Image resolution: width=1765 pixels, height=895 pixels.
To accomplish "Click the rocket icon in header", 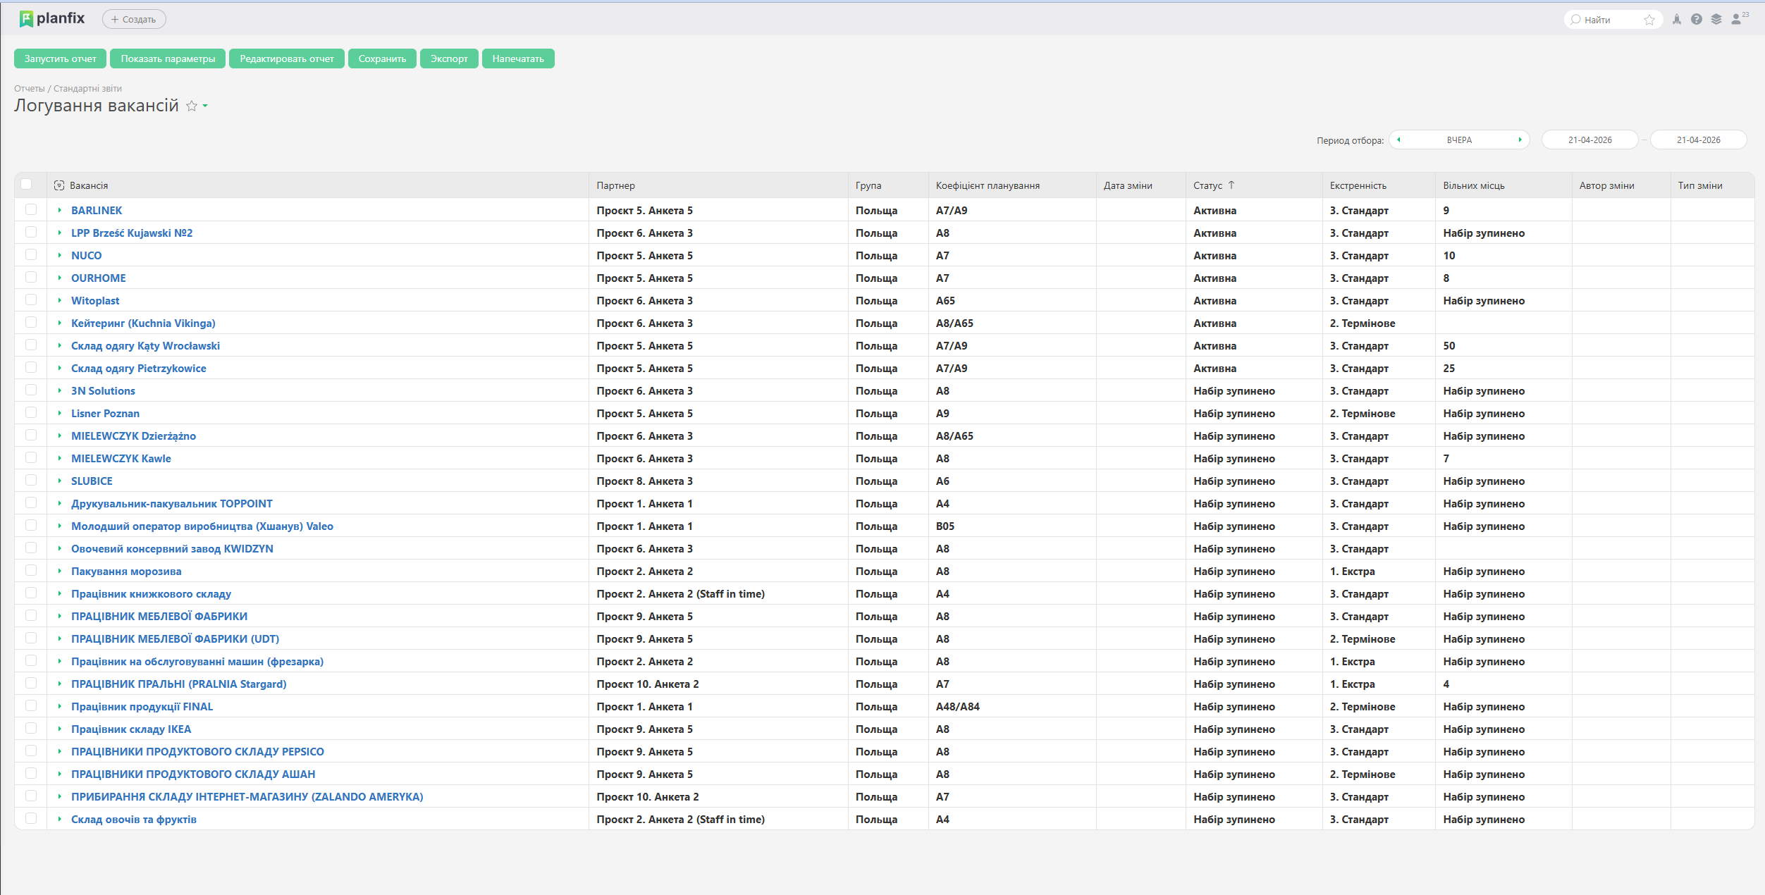I will coord(1677,20).
